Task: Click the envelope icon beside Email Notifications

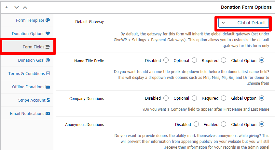Action: tap(48, 113)
